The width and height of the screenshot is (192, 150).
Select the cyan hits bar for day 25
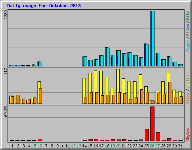147,55
